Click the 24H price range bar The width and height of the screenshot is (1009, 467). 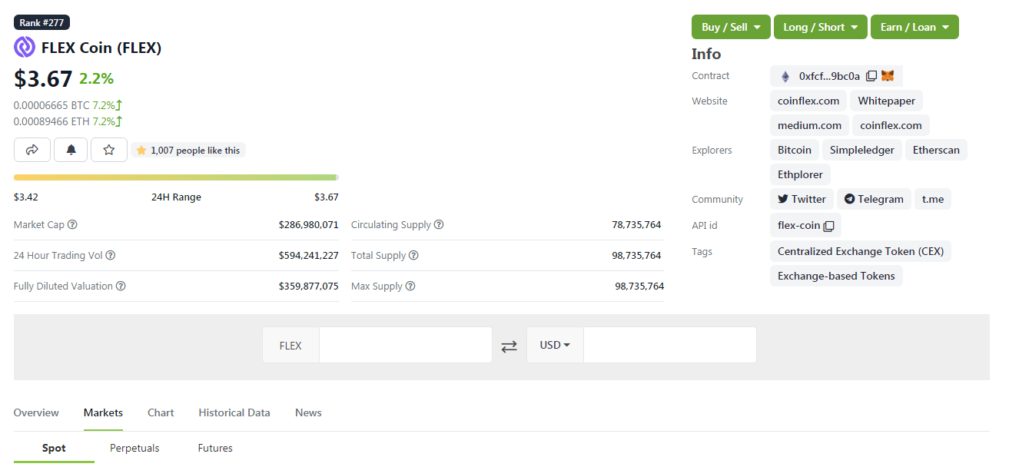point(176,177)
